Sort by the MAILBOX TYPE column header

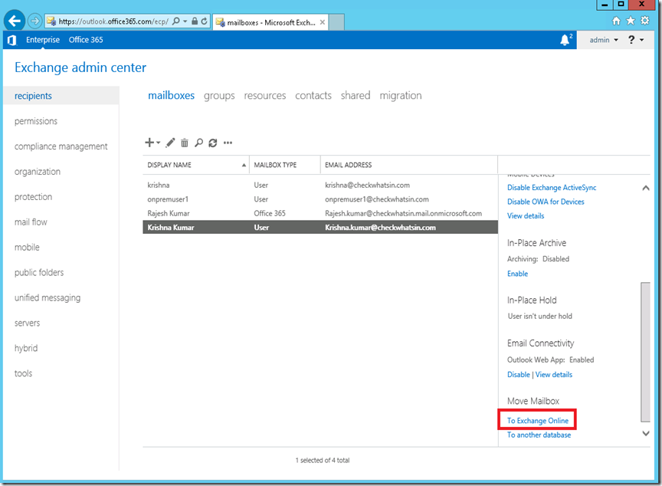point(284,165)
